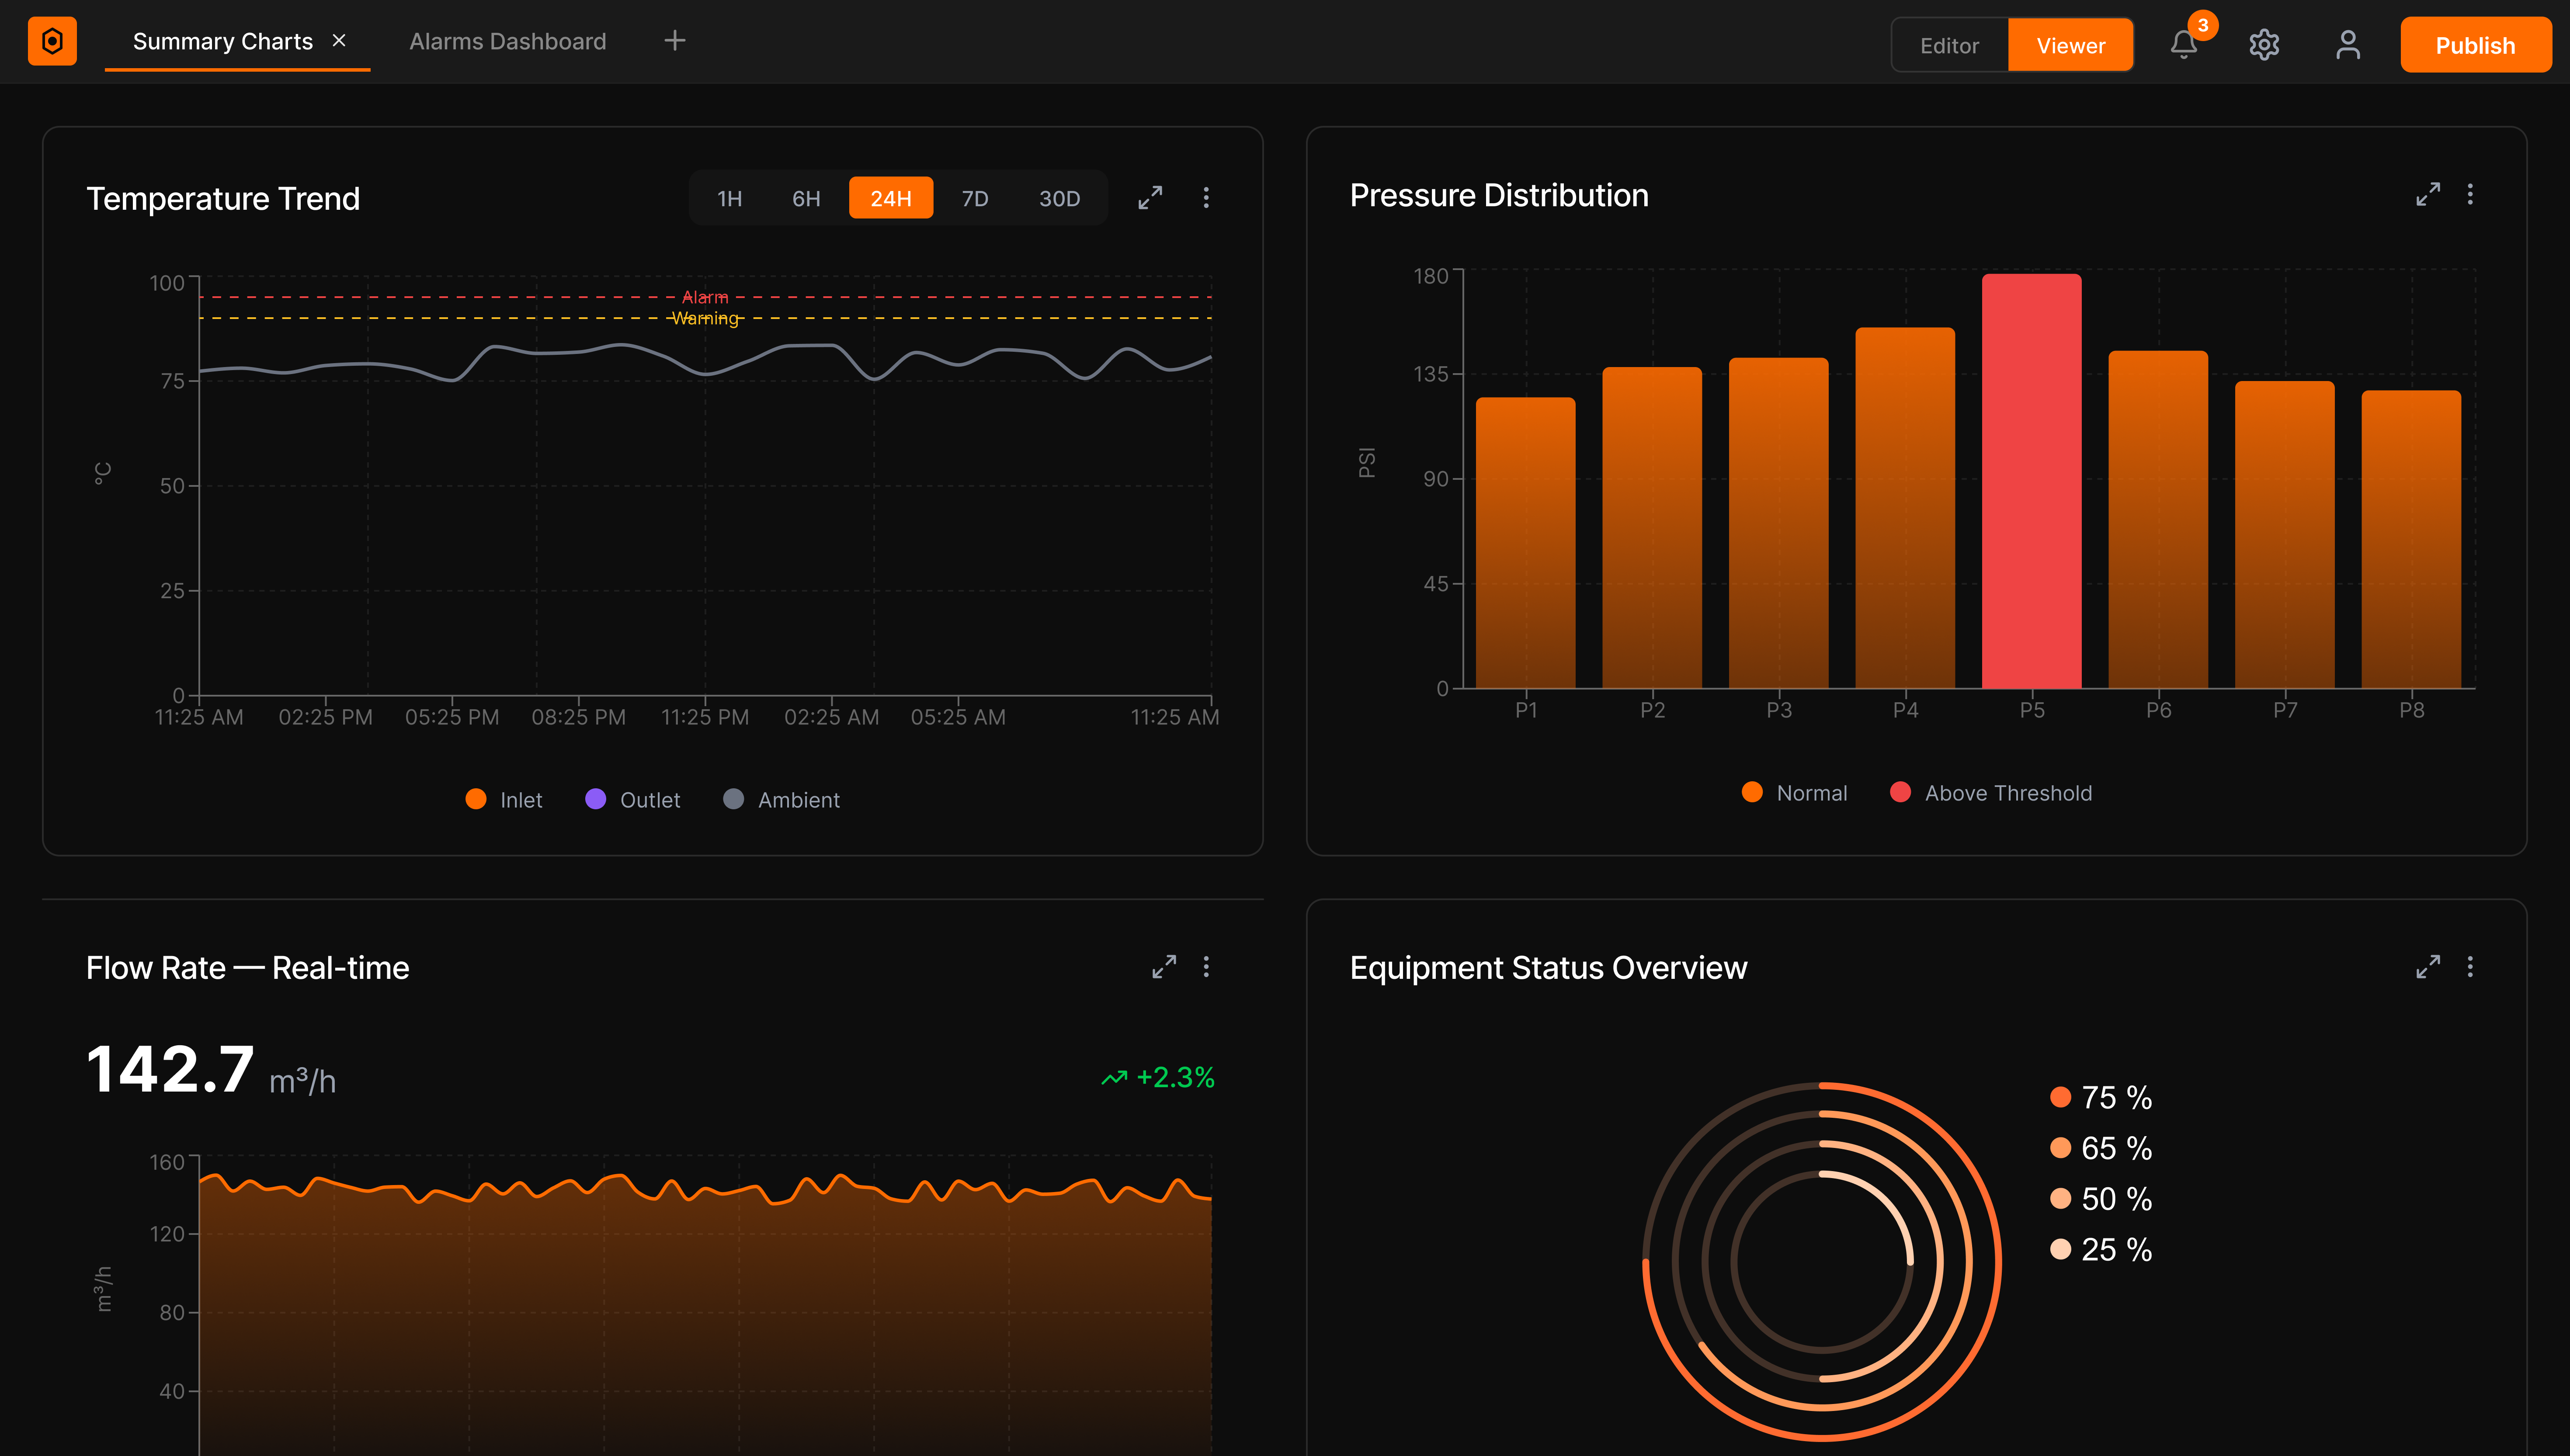2570x1456 pixels.
Task: Switch to the Alarms Dashboard tab
Action: coord(508,42)
